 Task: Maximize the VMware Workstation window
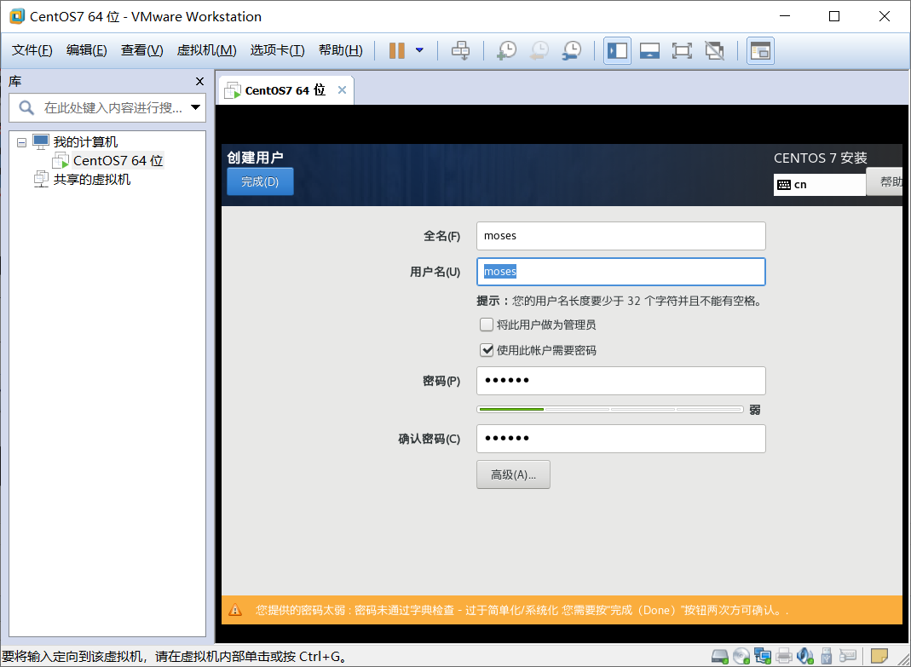point(834,16)
